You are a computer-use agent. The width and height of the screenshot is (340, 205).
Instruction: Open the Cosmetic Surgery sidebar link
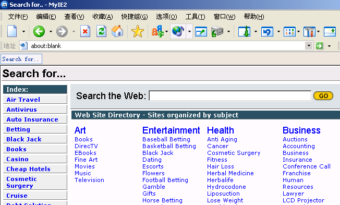pos(22,182)
